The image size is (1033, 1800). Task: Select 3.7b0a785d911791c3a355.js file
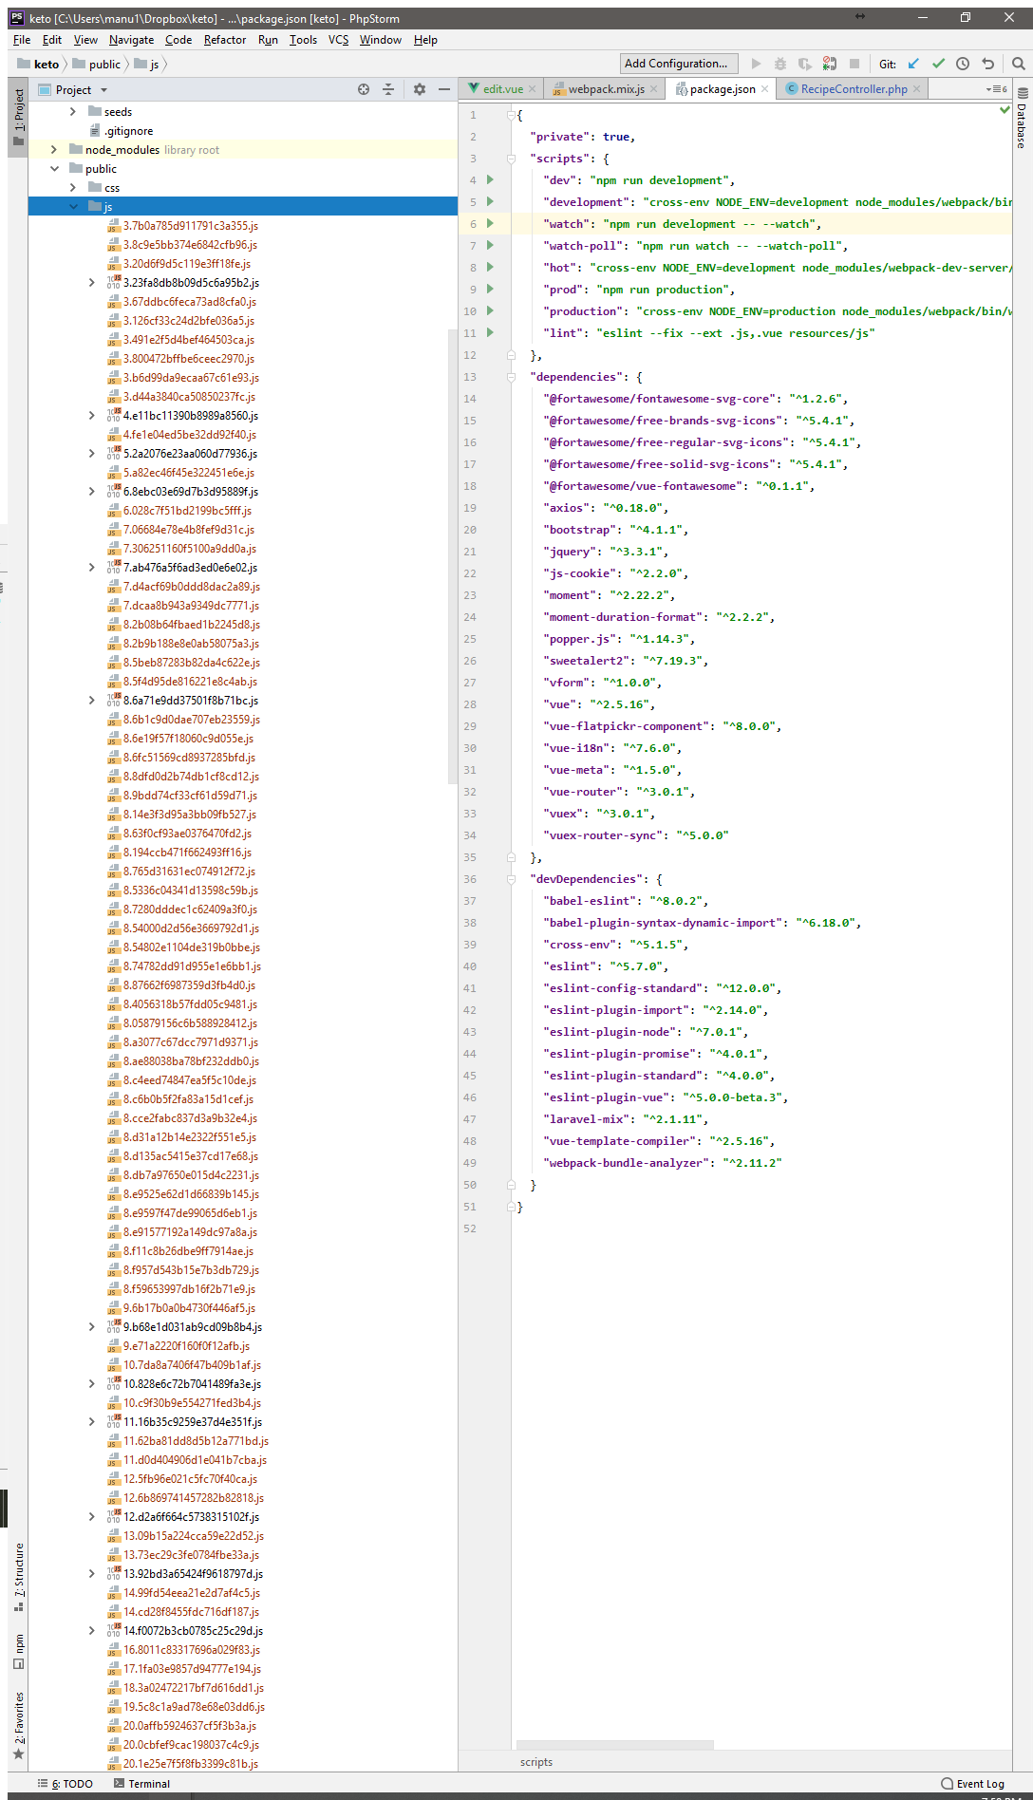190,226
